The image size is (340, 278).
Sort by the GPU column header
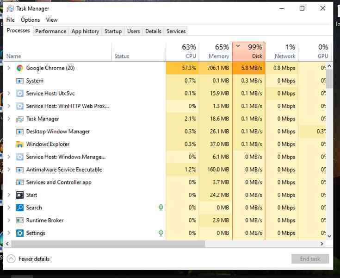tap(315, 52)
